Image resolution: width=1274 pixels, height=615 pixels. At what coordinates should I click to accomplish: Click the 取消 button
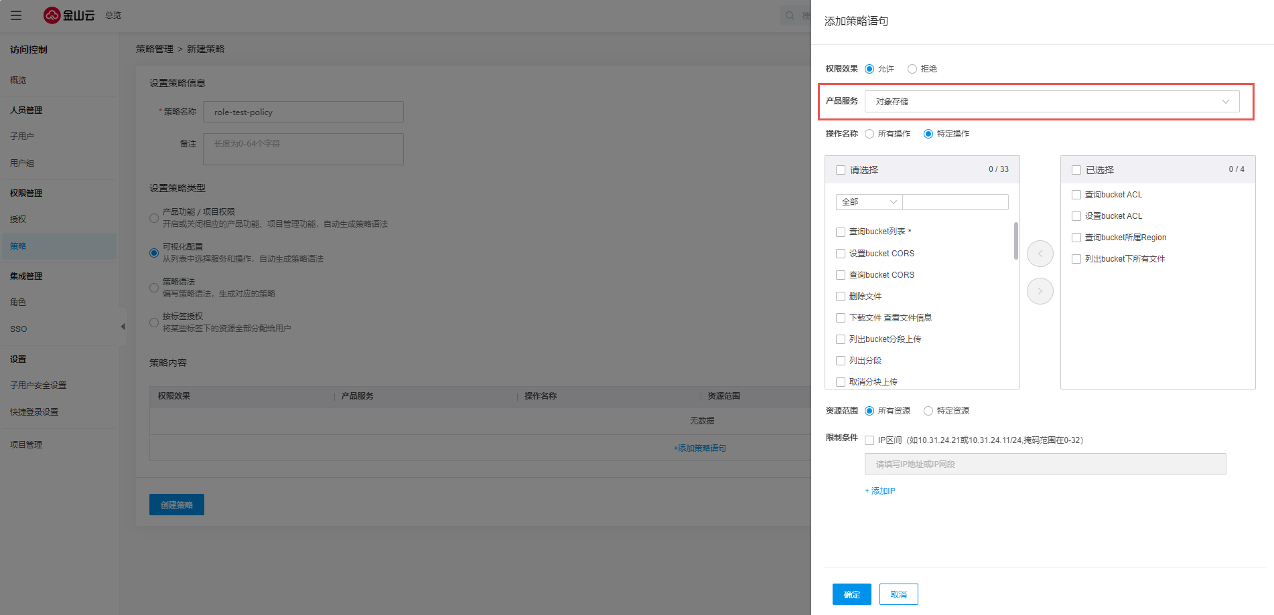[898, 594]
